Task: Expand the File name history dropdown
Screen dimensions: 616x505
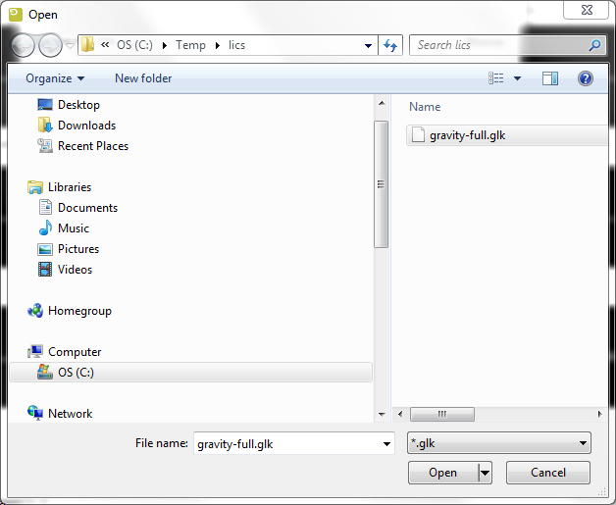Action: tap(386, 444)
